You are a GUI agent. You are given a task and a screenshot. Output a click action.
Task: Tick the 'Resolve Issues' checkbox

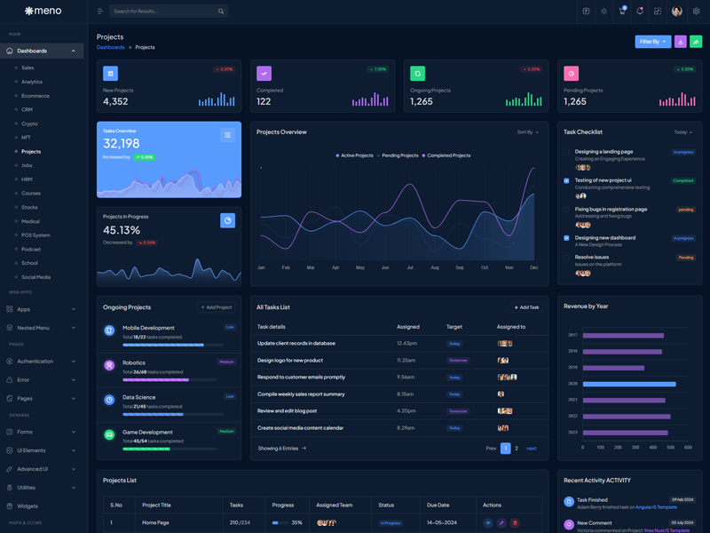(567, 258)
